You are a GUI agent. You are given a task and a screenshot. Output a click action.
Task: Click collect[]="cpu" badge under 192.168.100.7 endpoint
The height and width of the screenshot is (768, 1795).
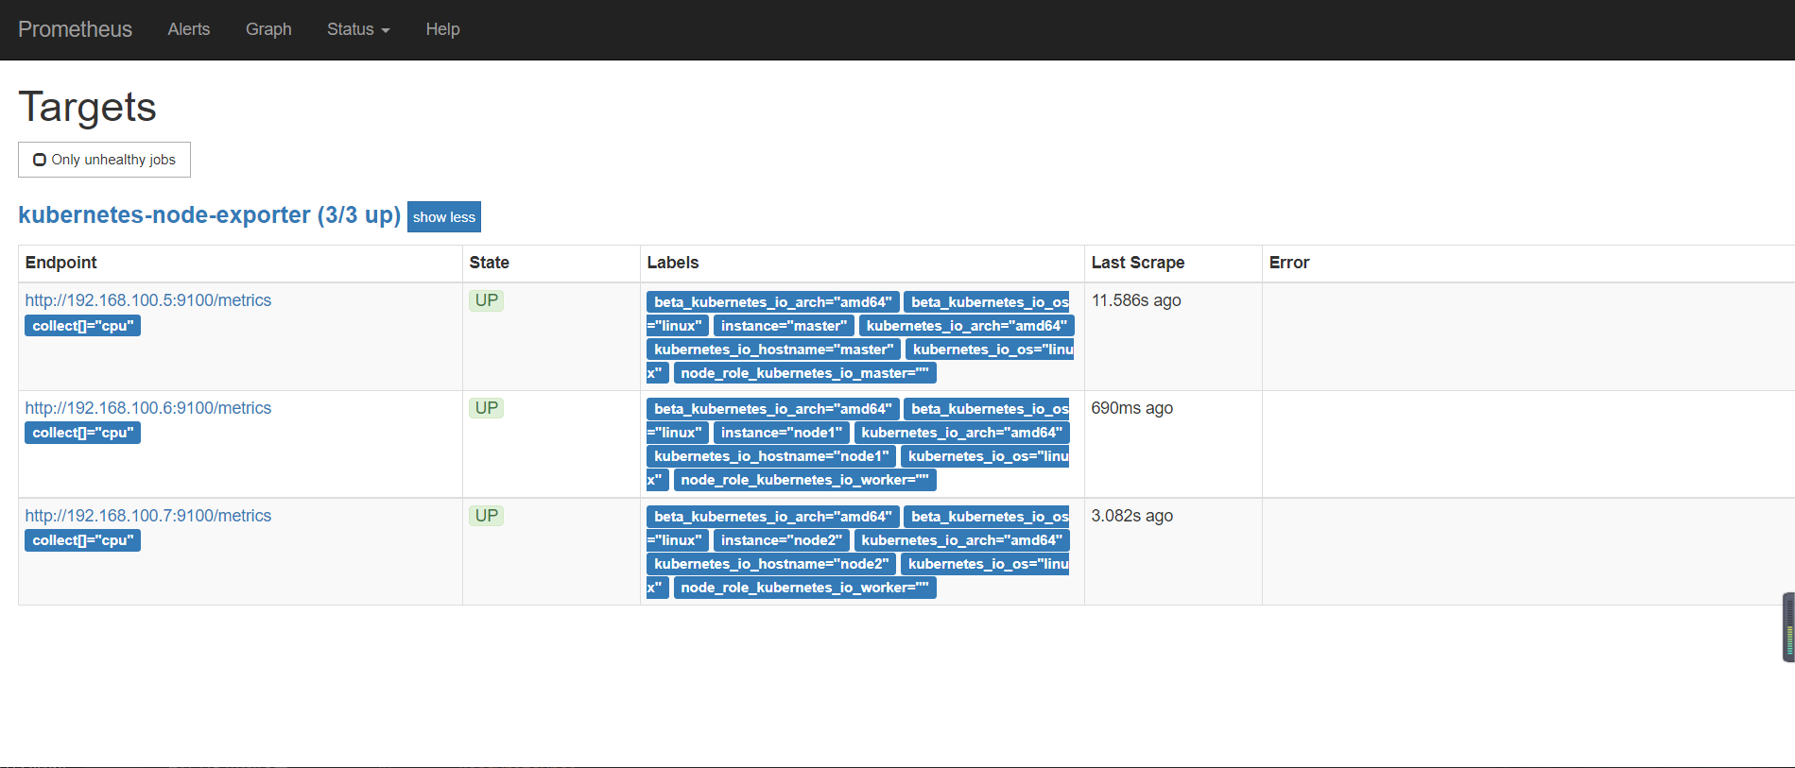click(x=83, y=540)
